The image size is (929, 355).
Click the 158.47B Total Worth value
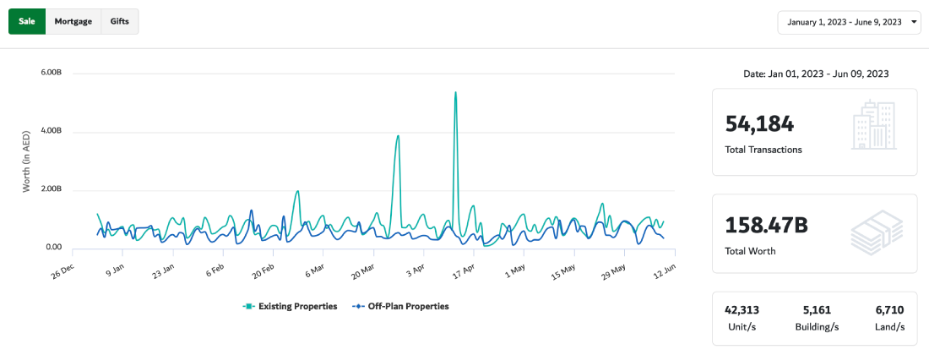click(x=767, y=226)
